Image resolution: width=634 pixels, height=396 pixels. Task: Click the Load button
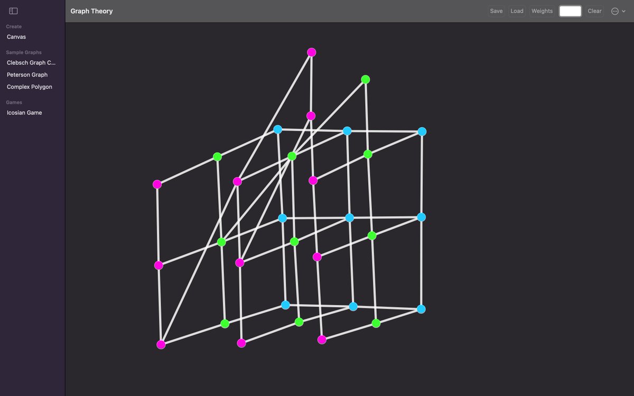coord(517,11)
